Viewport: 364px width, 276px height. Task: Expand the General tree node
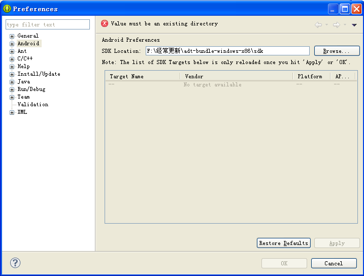12,36
